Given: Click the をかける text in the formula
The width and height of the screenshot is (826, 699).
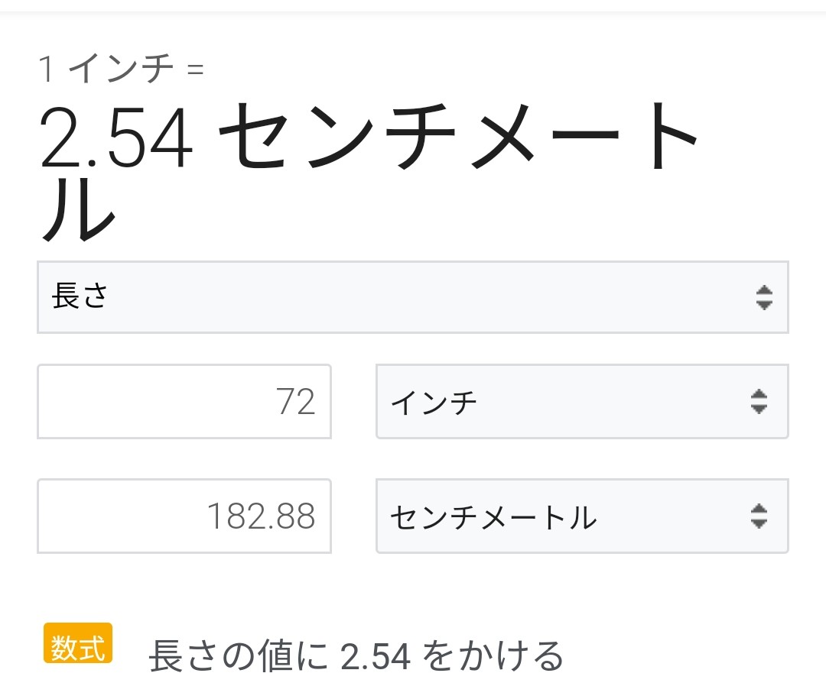Looking at the screenshot, I should click(x=489, y=656).
